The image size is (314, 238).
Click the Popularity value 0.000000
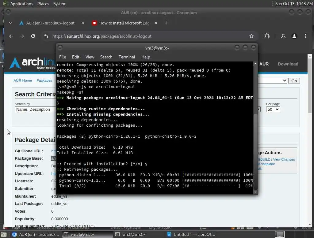click(x=59, y=219)
